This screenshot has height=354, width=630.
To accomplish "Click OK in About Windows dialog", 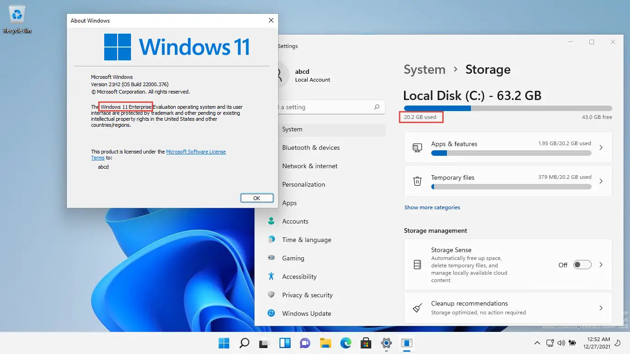I will tap(257, 198).
